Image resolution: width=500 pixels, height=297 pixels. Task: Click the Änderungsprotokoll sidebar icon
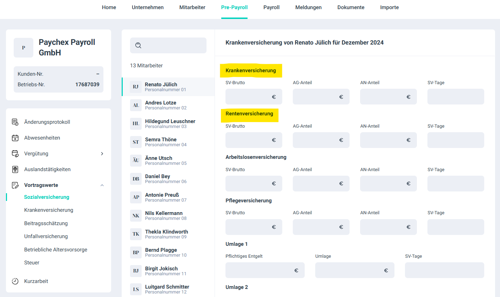coord(15,122)
